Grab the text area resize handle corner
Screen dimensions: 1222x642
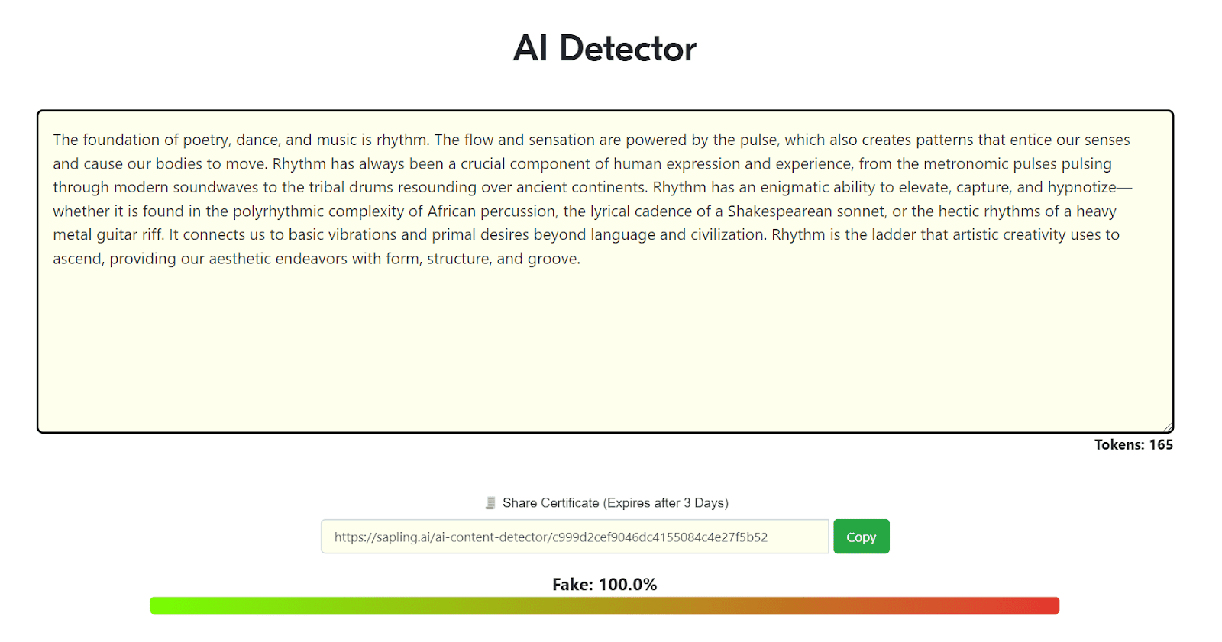[x=1168, y=427]
